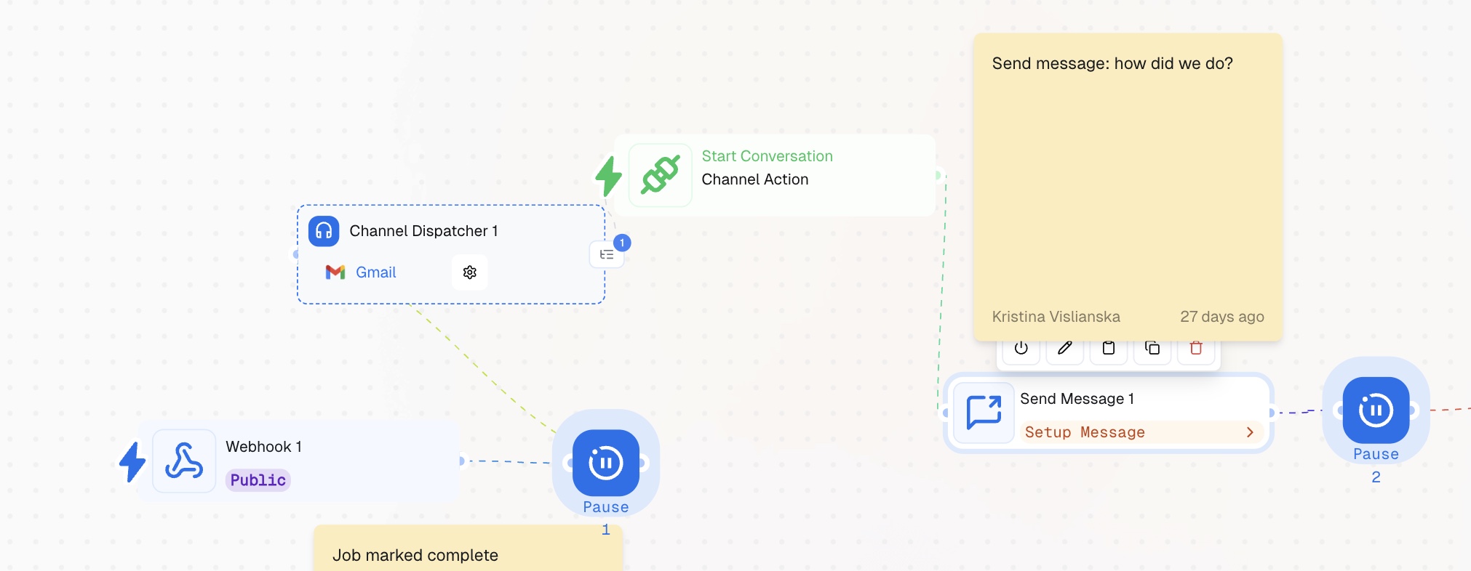The width and height of the screenshot is (1471, 571).
Task: Open Setup Message on Send Message 1
Action: pyautogui.click(x=1141, y=432)
